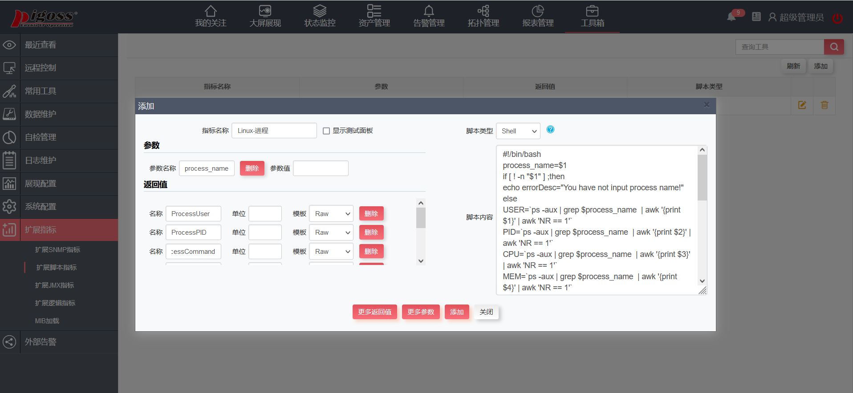This screenshot has width=853, height=393.
Task: Open the 模板 dropdown in ProcessCommand row
Action: 331,252
